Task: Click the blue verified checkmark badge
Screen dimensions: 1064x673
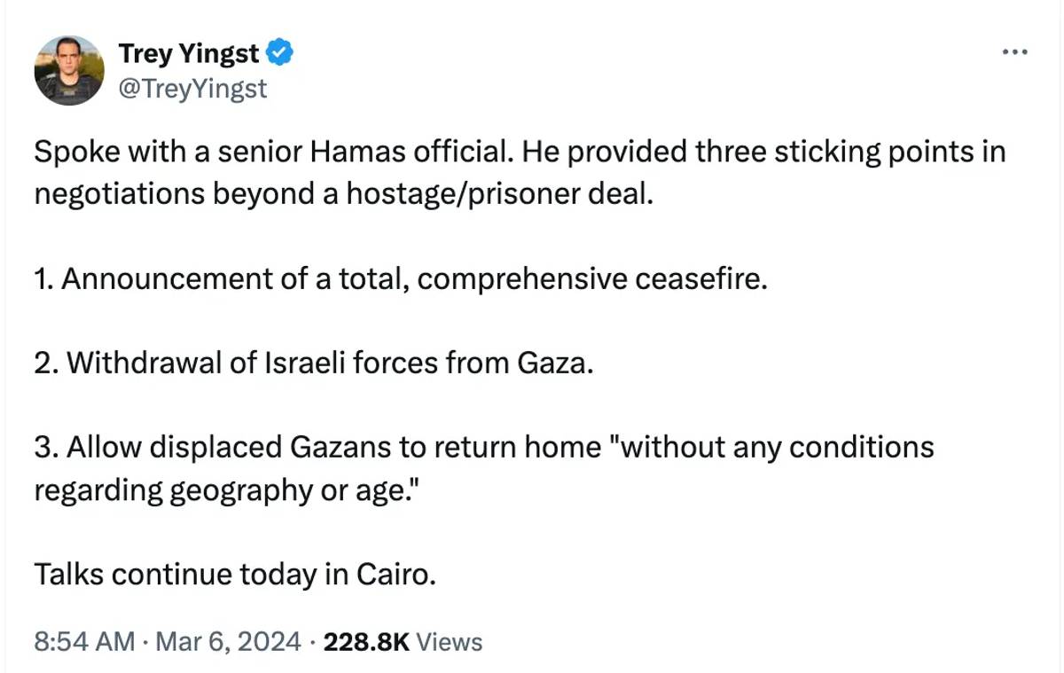Action: tap(280, 53)
